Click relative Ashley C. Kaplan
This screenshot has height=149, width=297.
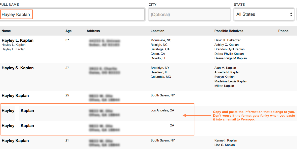pyautogui.click(x=227, y=45)
